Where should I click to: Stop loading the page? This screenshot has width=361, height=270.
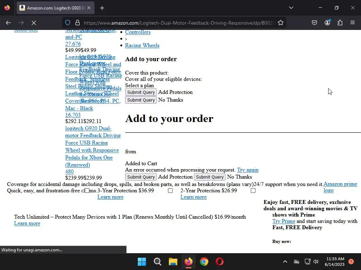pos(34,23)
